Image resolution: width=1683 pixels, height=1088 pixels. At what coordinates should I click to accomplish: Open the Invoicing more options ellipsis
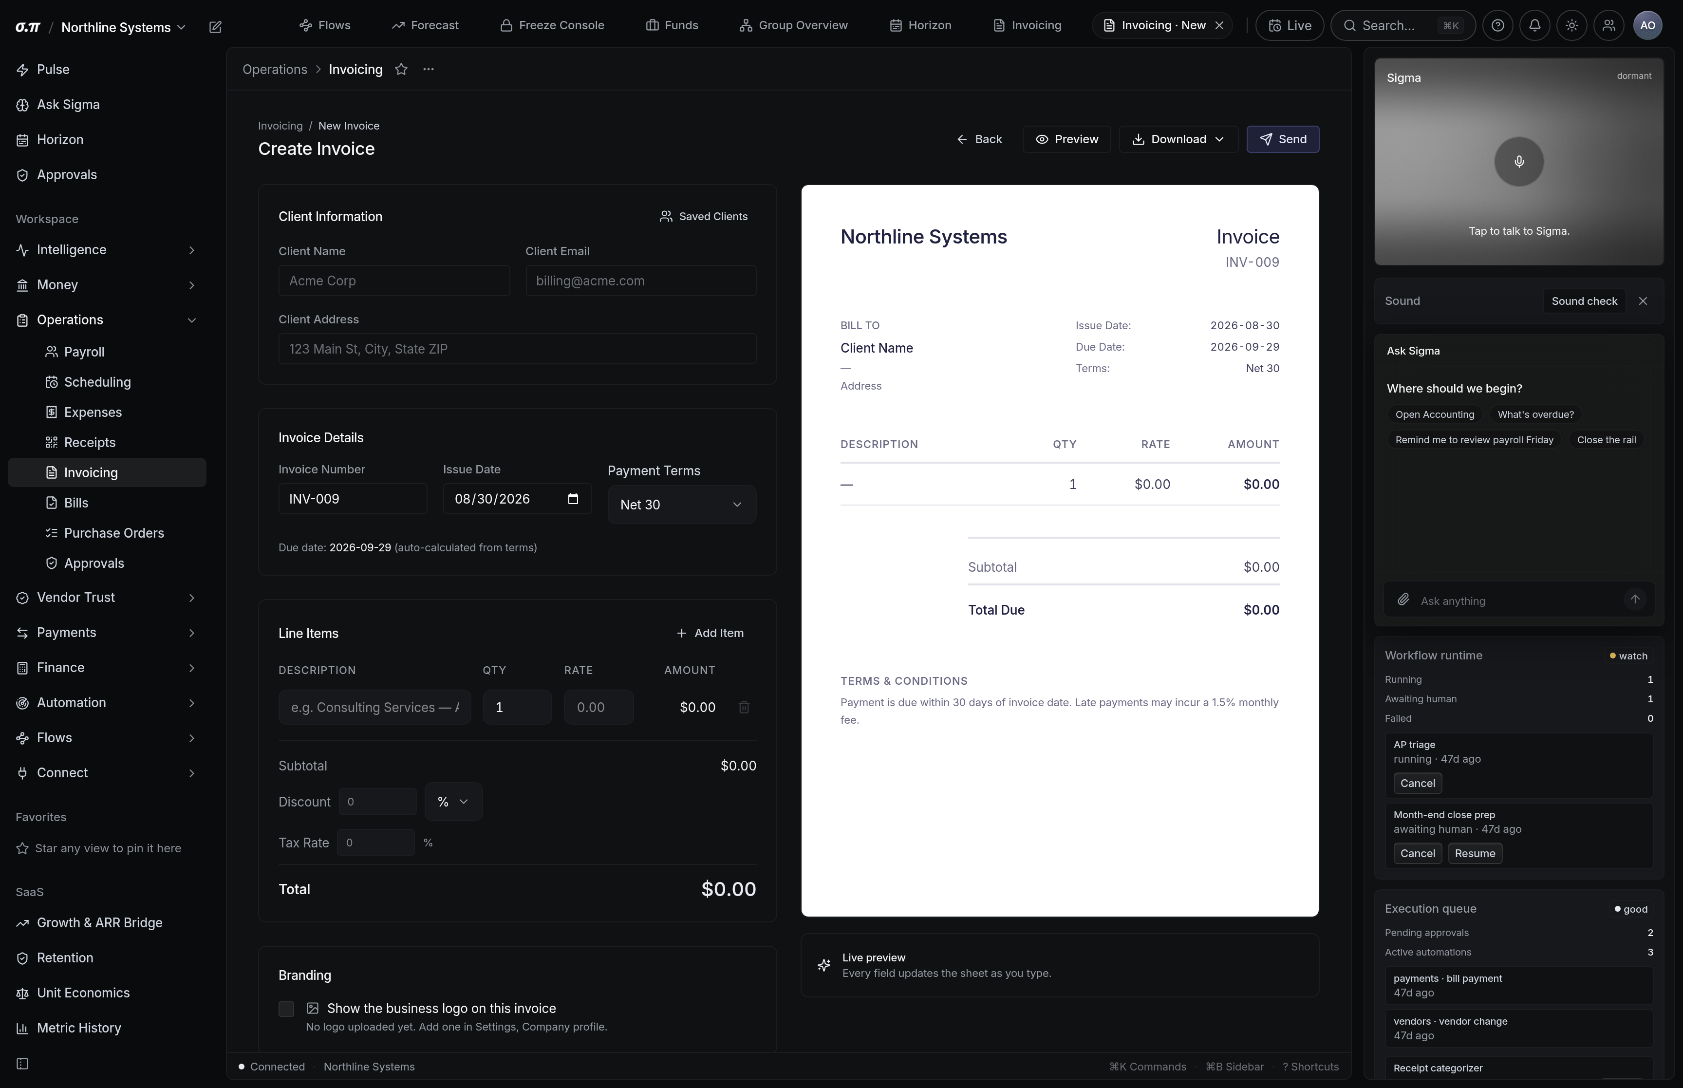click(428, 69)
